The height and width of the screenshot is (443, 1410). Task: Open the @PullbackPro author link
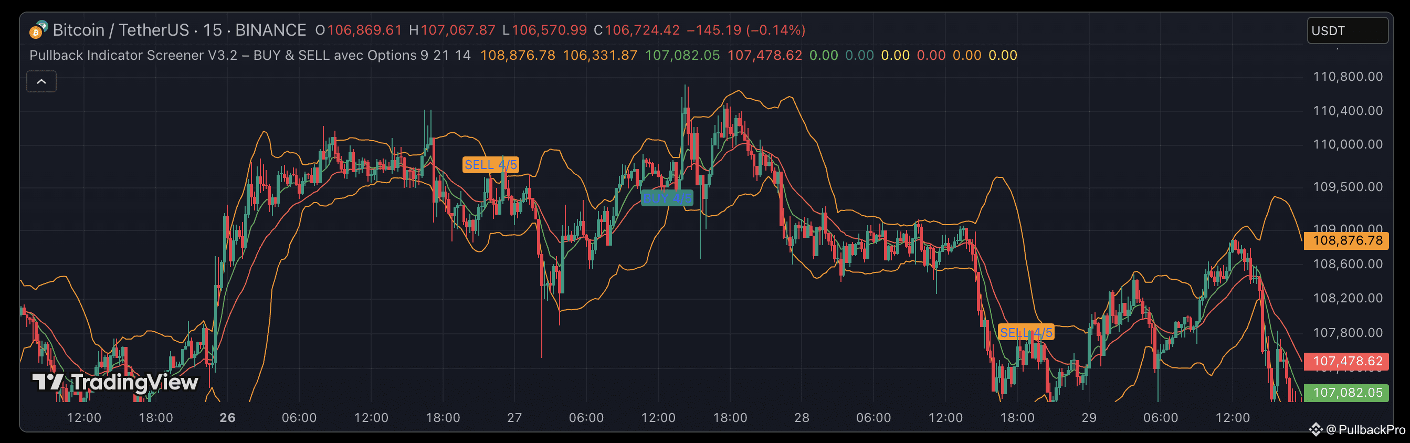click(1365, 430)
